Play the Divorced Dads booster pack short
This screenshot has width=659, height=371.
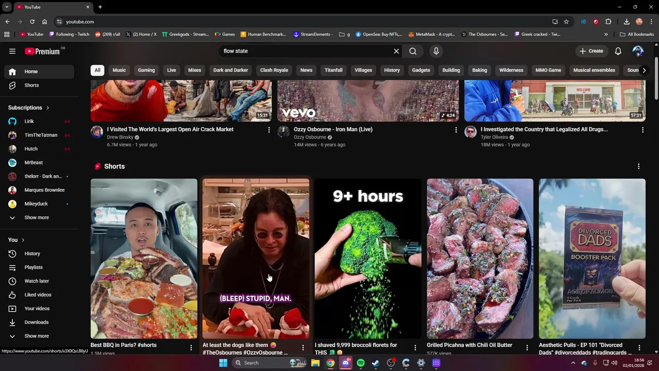(592, 259)
